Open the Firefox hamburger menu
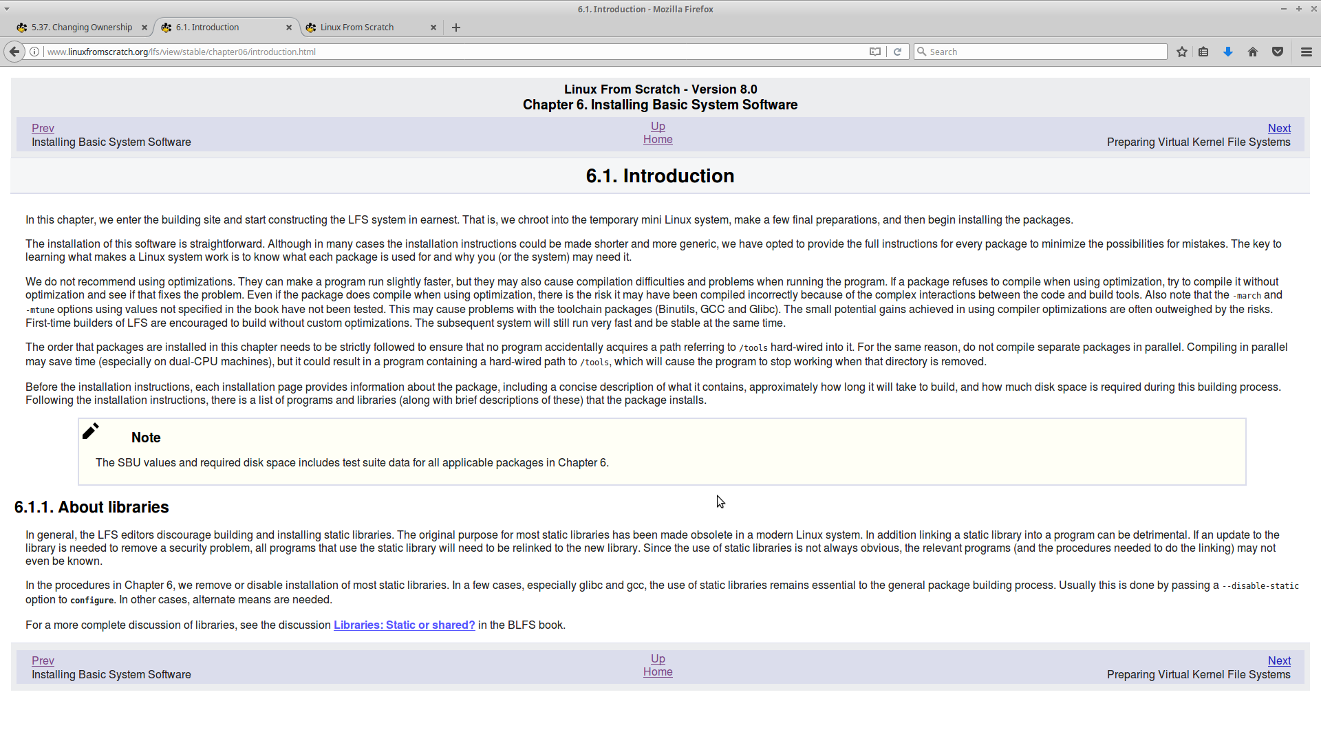 (x=1307, y=52)
